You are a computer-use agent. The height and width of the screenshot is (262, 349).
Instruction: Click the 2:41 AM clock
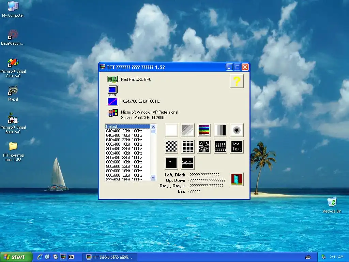tap(336, 257)
